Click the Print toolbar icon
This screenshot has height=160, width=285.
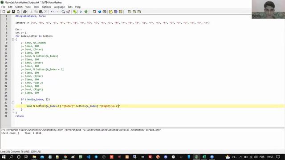tap(25, 12)
